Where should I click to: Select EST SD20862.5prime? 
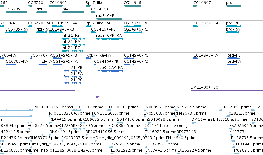click(x=124, y=126)
